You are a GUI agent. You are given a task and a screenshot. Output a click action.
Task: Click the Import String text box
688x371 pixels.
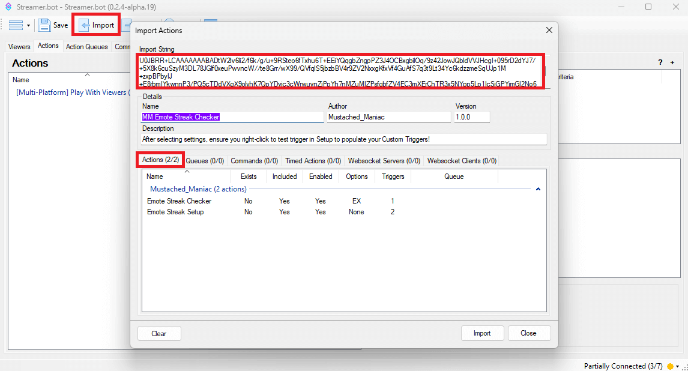tap(340, 72)
